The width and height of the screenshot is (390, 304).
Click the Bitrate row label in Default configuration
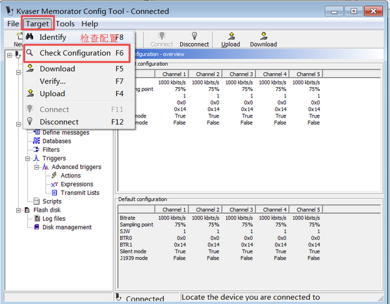[127, 218]
